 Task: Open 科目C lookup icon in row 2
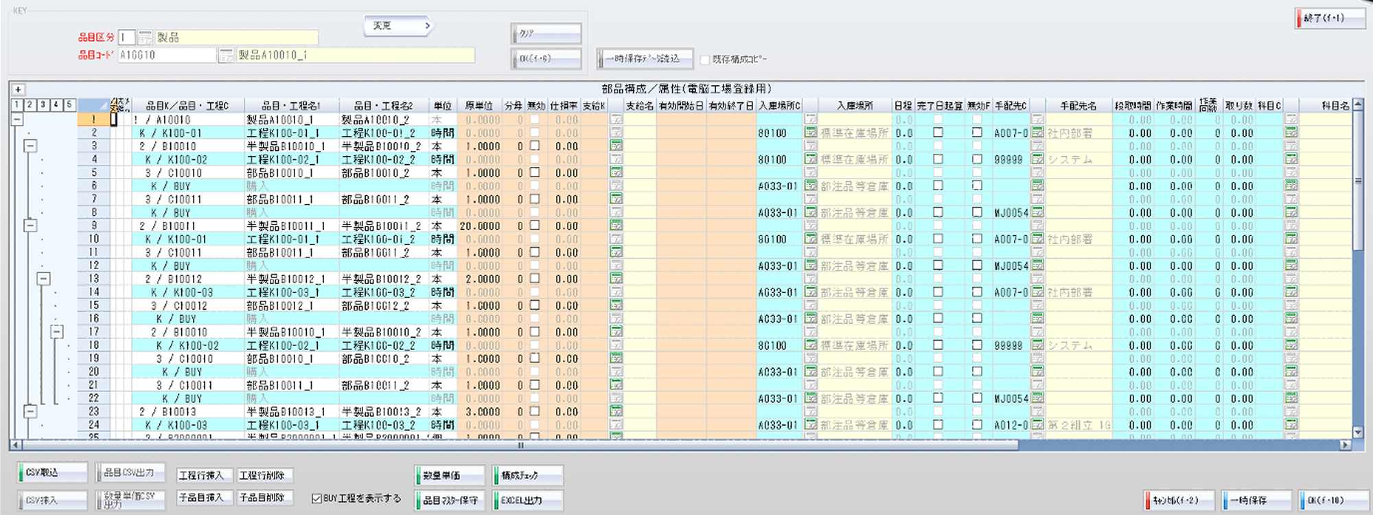[x=1291, y=133]
